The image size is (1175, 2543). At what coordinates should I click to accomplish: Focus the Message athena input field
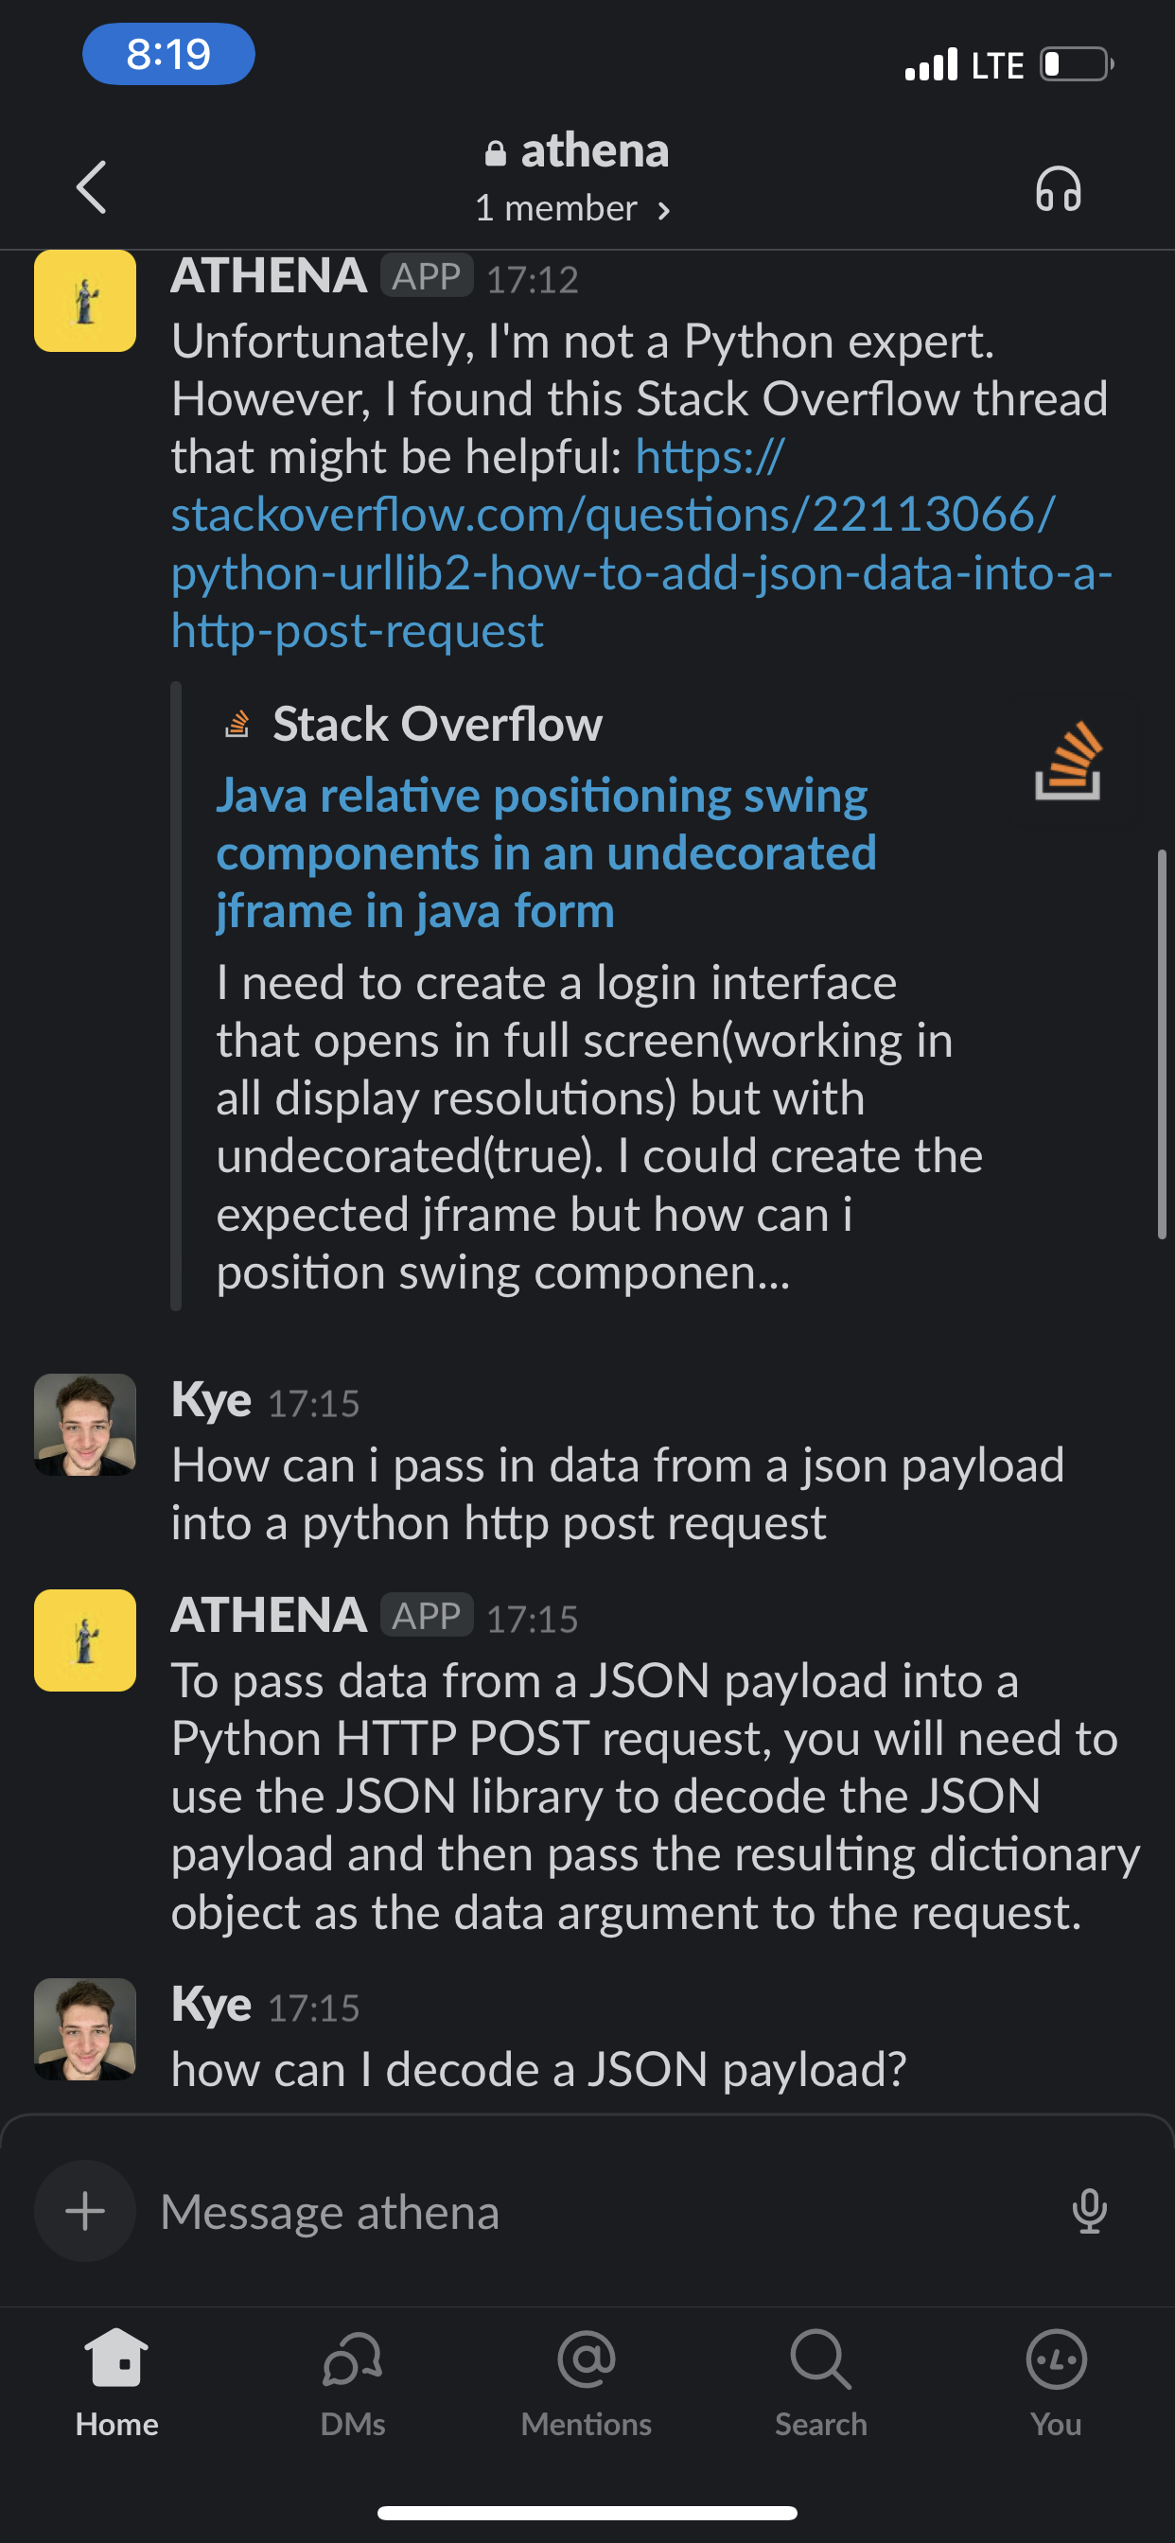click(x=603, y=2211)
